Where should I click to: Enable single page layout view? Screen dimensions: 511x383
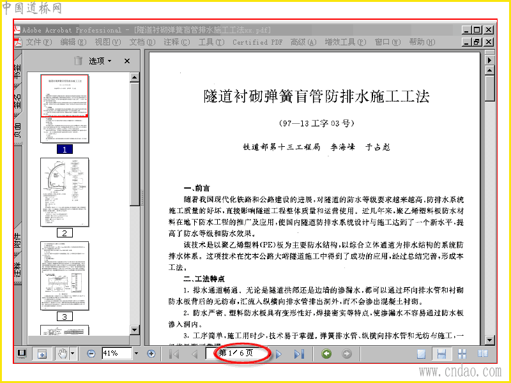click(x=422, y=354)
